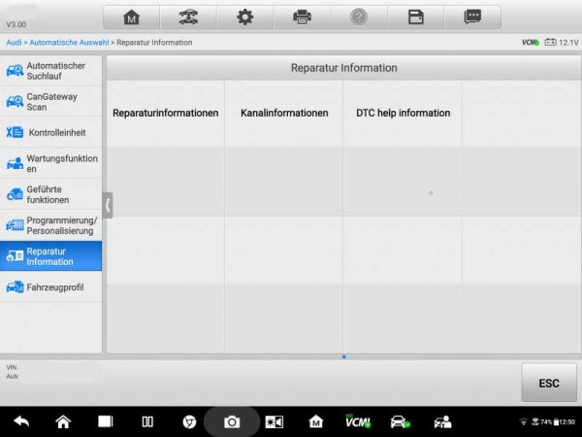Open Kontrolleinheit in the sidebar
This screenshot has width=582, height=437.
[50, 132]
